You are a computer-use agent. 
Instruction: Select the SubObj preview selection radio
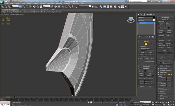[x=144, y=59]
